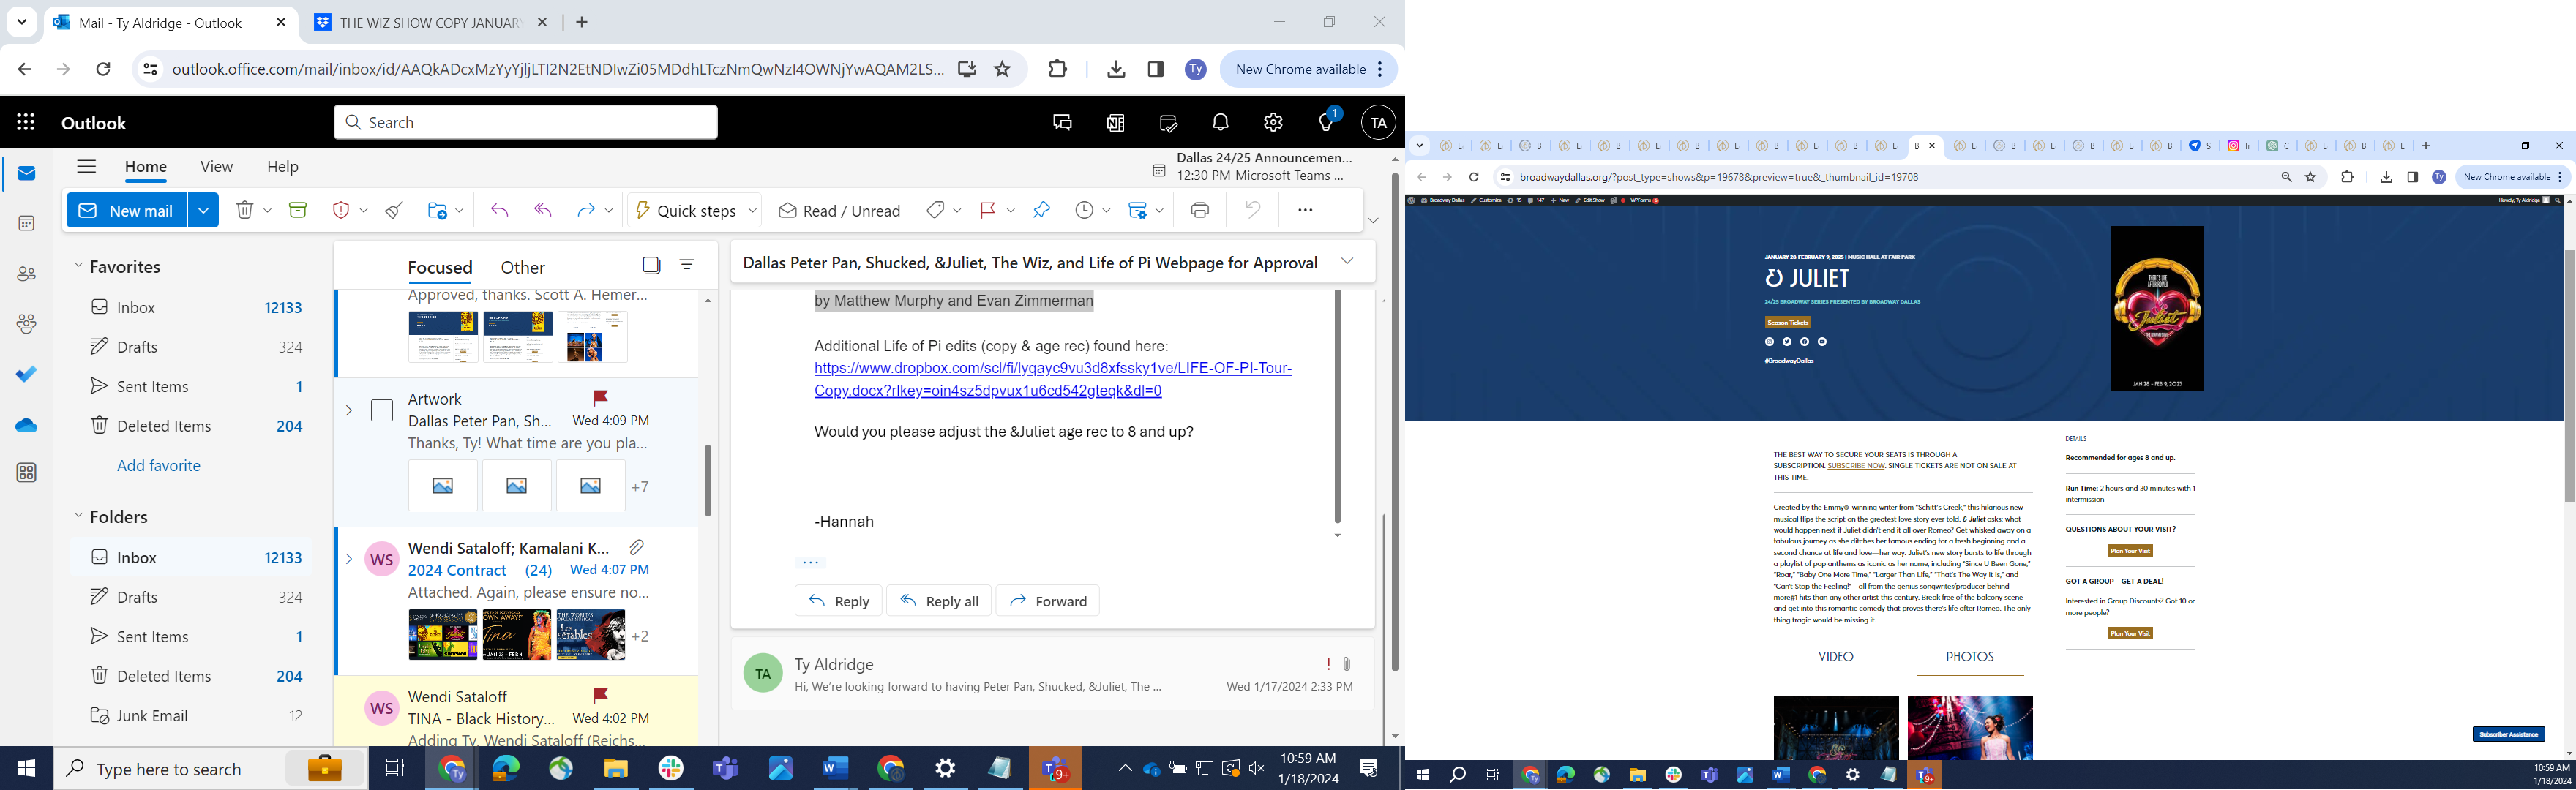Show the Focused inbox tab
The height and width of the screenshot is (790, 2576).
click(440, 267)
